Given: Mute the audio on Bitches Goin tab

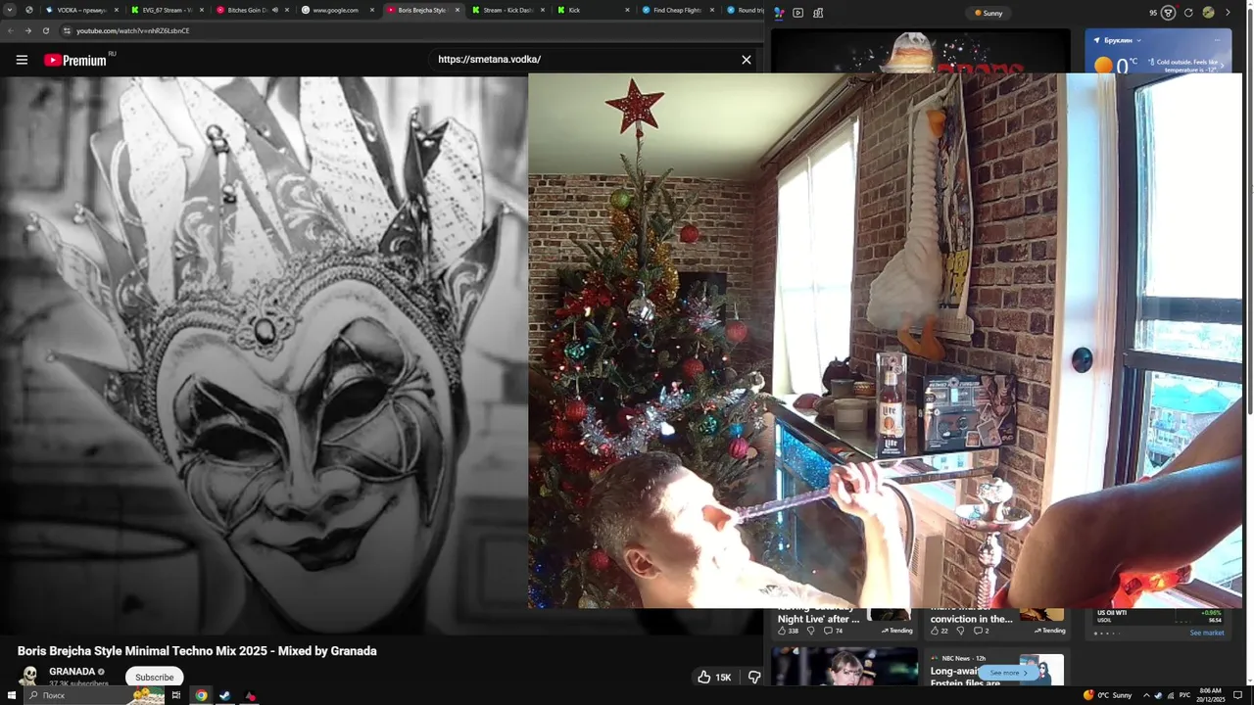Looking at the screenshot, I should [x=274, y=10].
